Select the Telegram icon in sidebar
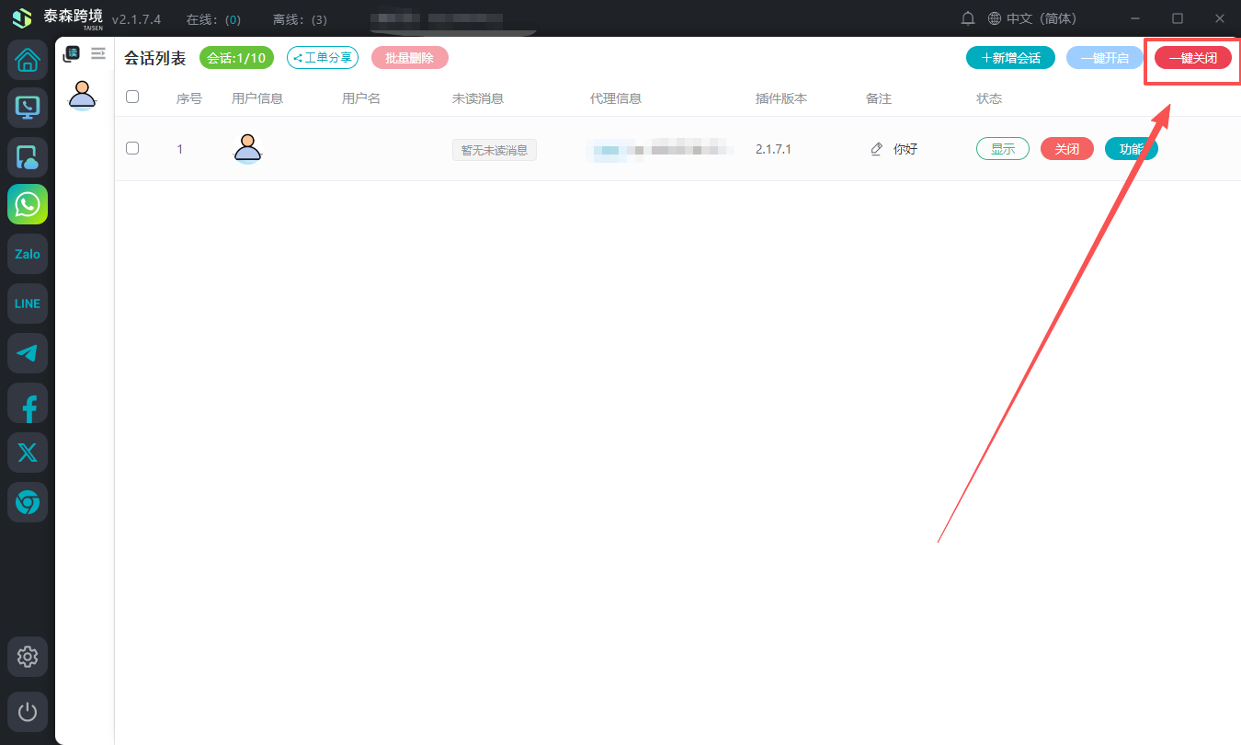Screen dimensions: 1241x745 (28, 353)
